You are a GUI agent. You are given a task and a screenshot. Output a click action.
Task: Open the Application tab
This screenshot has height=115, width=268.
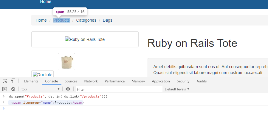pyautogui.click(x=161, y=81)
